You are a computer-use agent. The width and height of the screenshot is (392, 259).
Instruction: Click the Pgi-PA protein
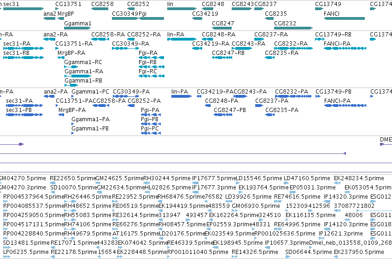(151, 115)
